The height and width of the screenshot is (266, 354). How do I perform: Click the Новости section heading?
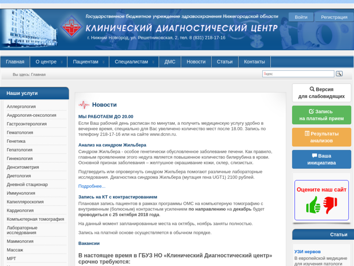coord(104,105)
